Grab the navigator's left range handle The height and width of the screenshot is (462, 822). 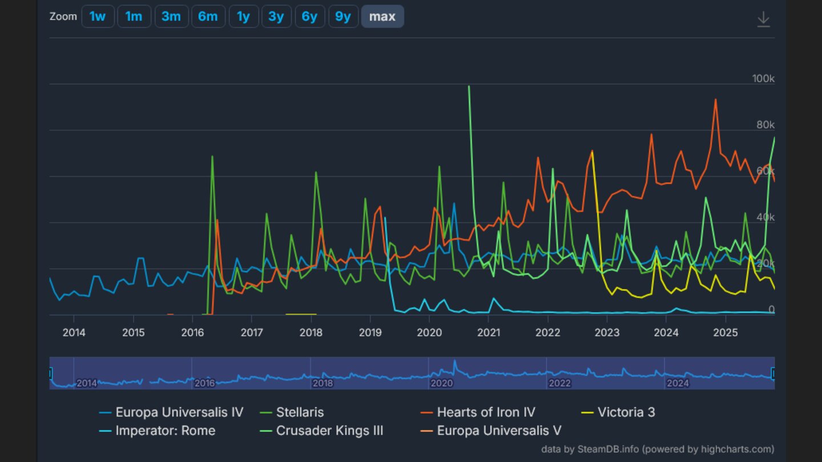pyautogui.click(x=50, y=374)
